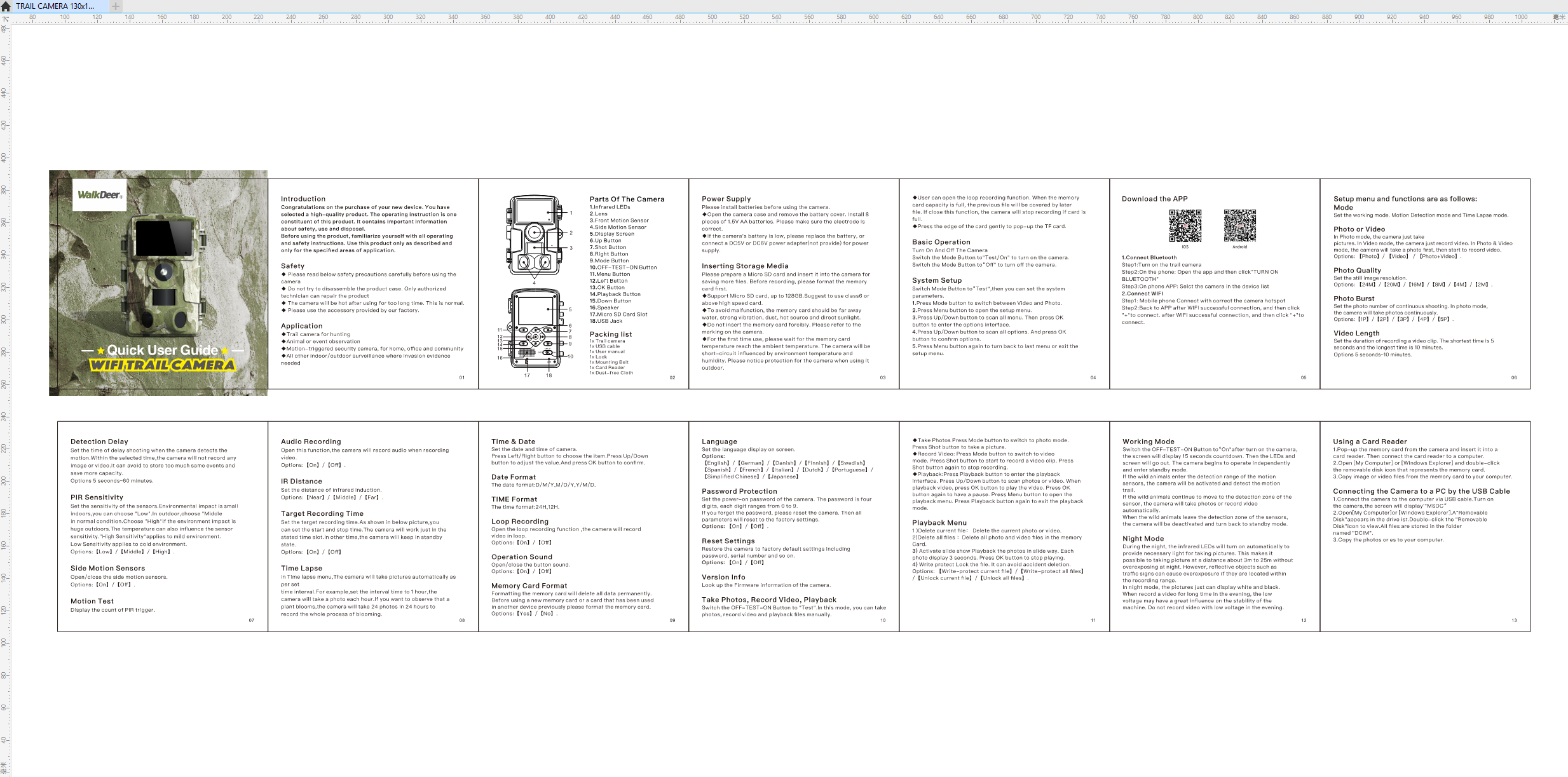This screenshot has width=1568, height=777.
Task: Select the Power Supply heading text
Action: coord(726,199)
